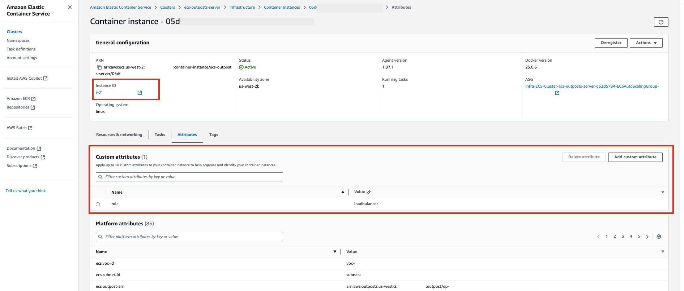Sort platform attributes Value column arrow

(x=663, y=252)
